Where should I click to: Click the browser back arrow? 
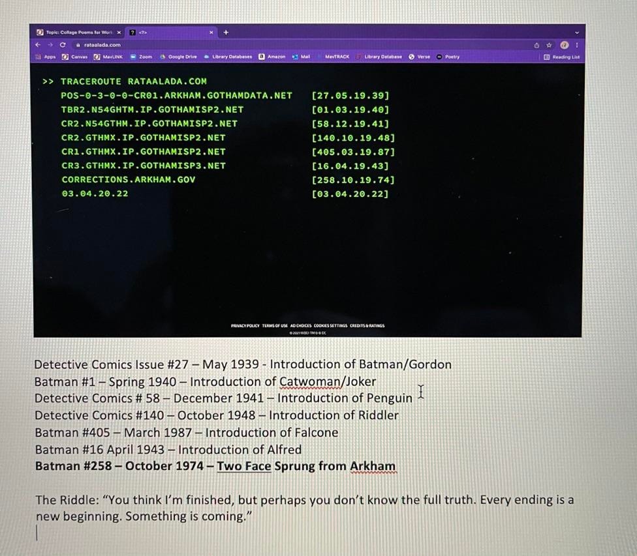pyautogui.click(x=38, y=44)
